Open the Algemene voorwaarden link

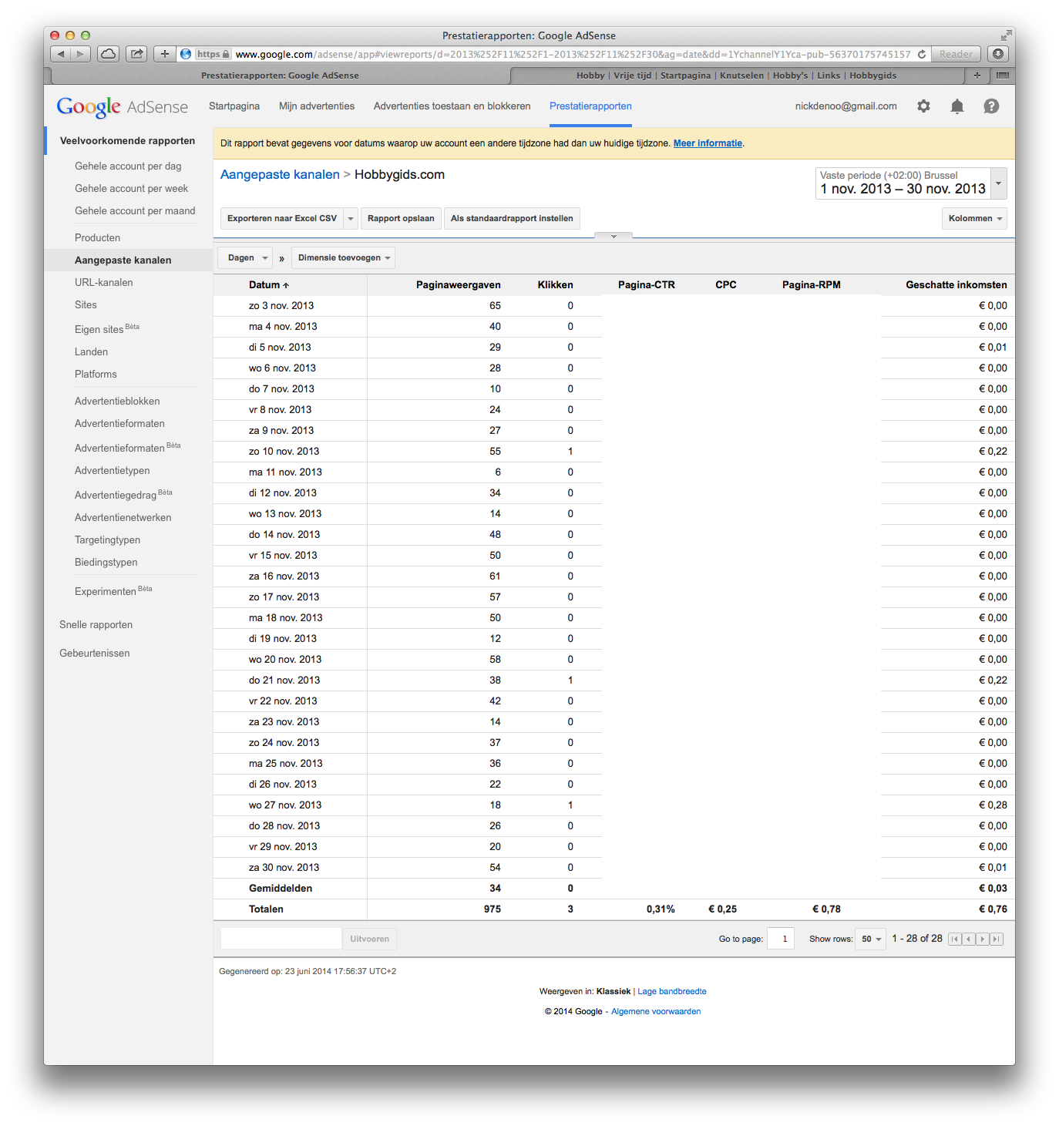click(x=656, y=1011)
